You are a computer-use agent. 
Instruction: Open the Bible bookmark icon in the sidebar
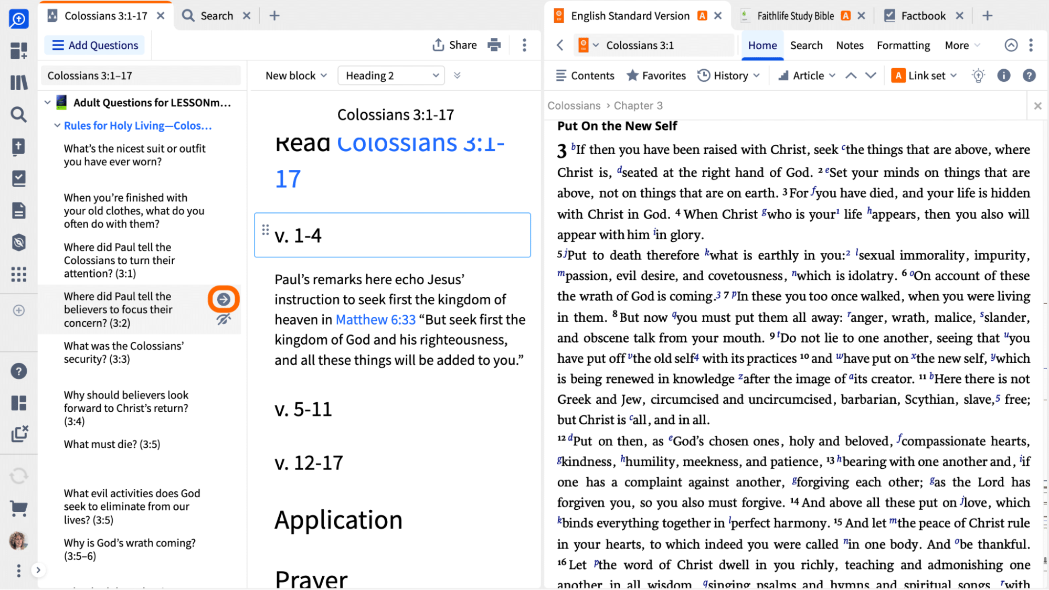[x=18, y=146]
